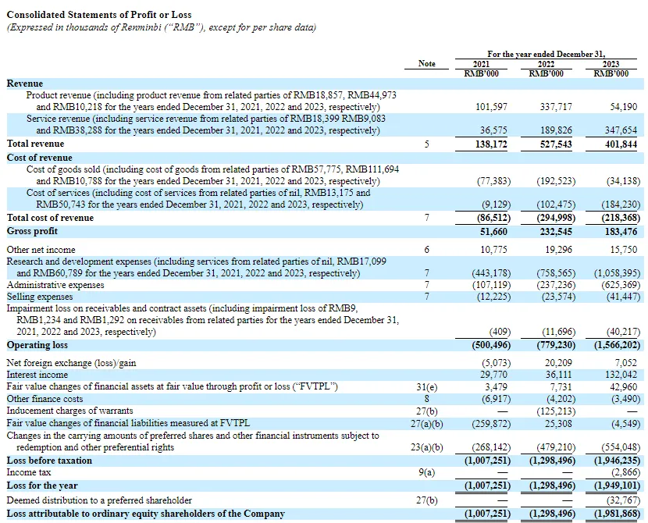The image size is (648, 523).
Task: Click the Revenue section heading
Action: 25,84
